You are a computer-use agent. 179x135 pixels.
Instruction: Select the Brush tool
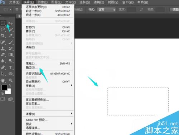11,42
